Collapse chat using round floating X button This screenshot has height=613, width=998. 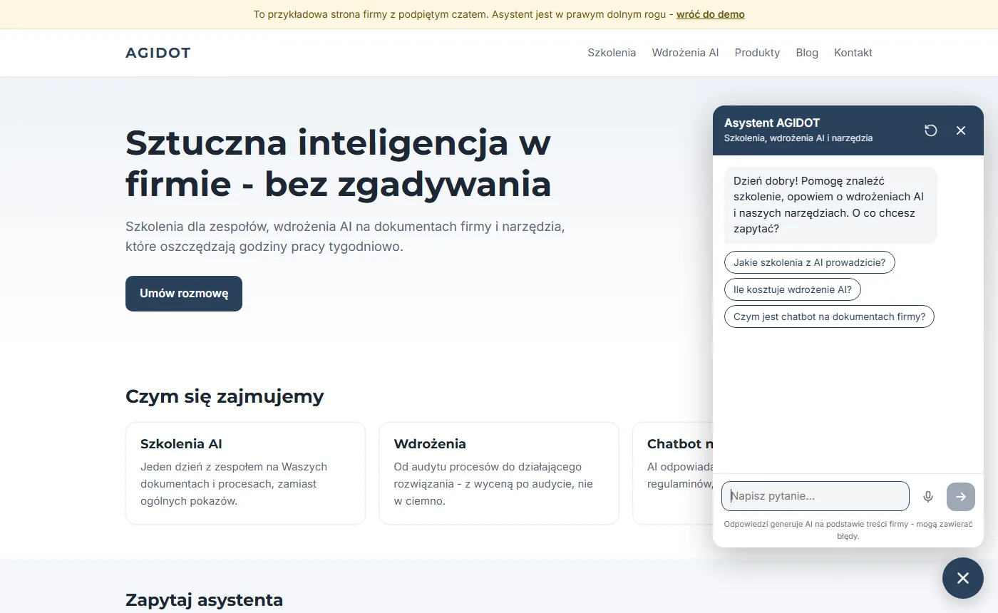(x=963, y=578)
